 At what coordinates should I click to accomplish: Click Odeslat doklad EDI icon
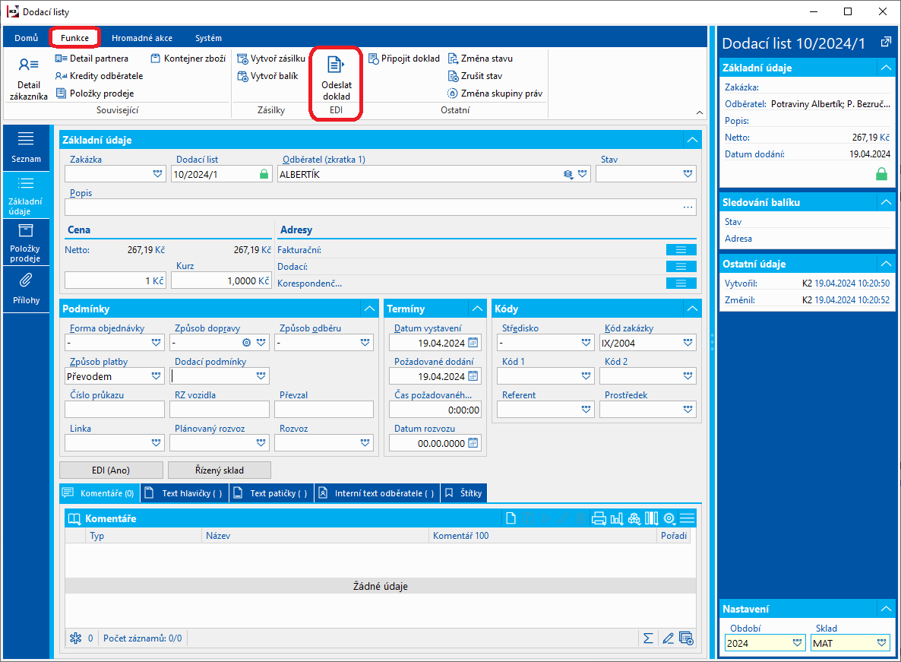pos(336,77)
